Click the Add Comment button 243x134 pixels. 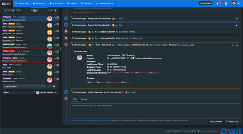(x=216, y=122)
